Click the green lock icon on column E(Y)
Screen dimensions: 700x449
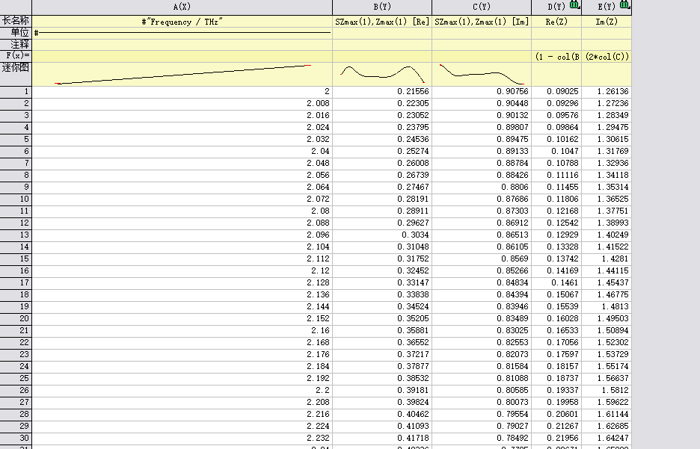click(624, 5)
